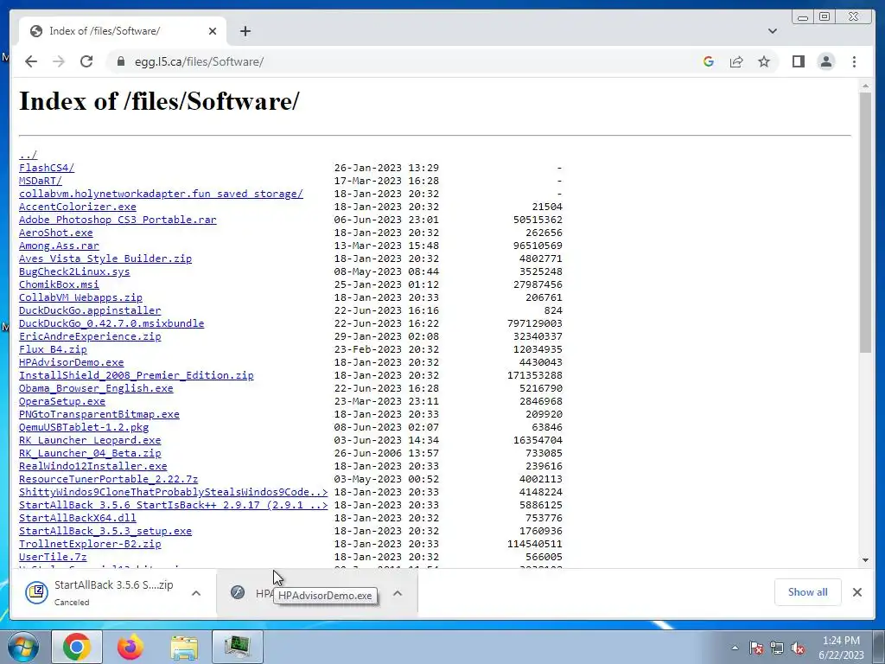Download ChomikBox.msi
Screen dimensions: 885x664
coord(60,284)
